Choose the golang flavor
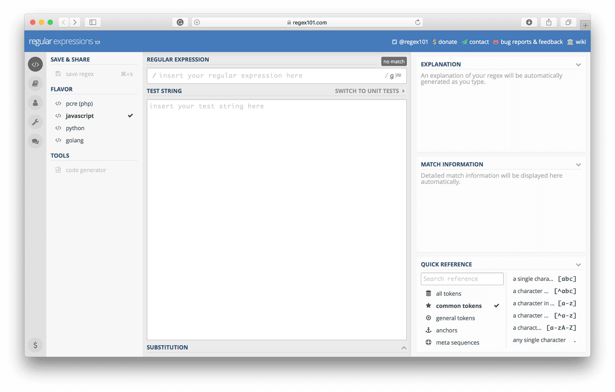 (x=74, y=140)
